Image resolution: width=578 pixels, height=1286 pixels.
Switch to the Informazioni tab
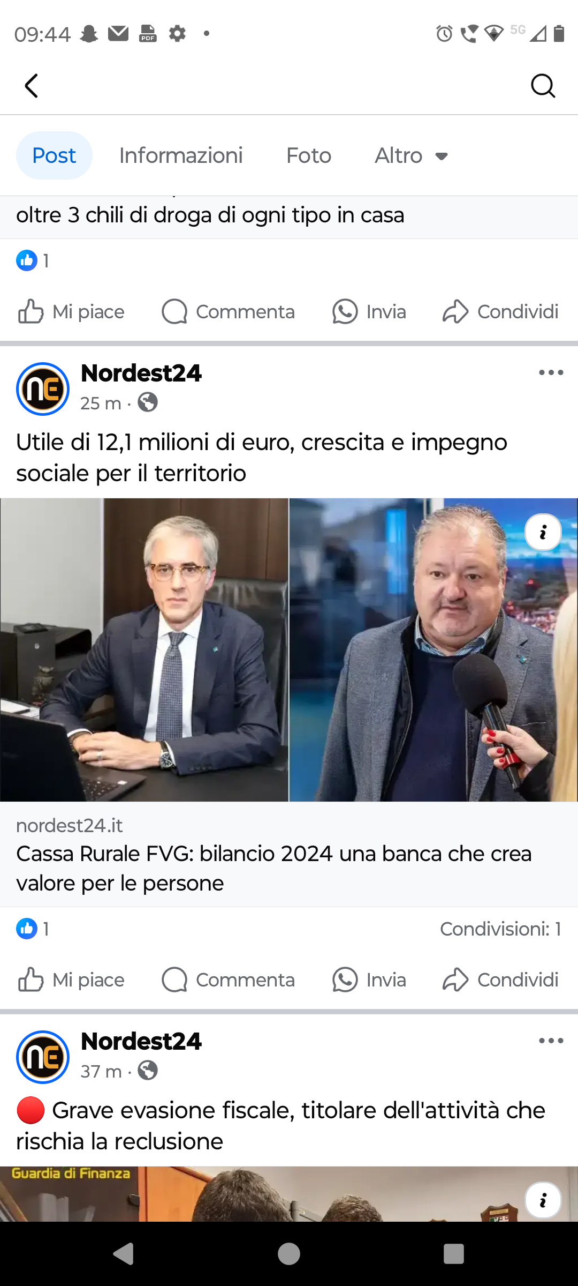[x=181, y=155]
